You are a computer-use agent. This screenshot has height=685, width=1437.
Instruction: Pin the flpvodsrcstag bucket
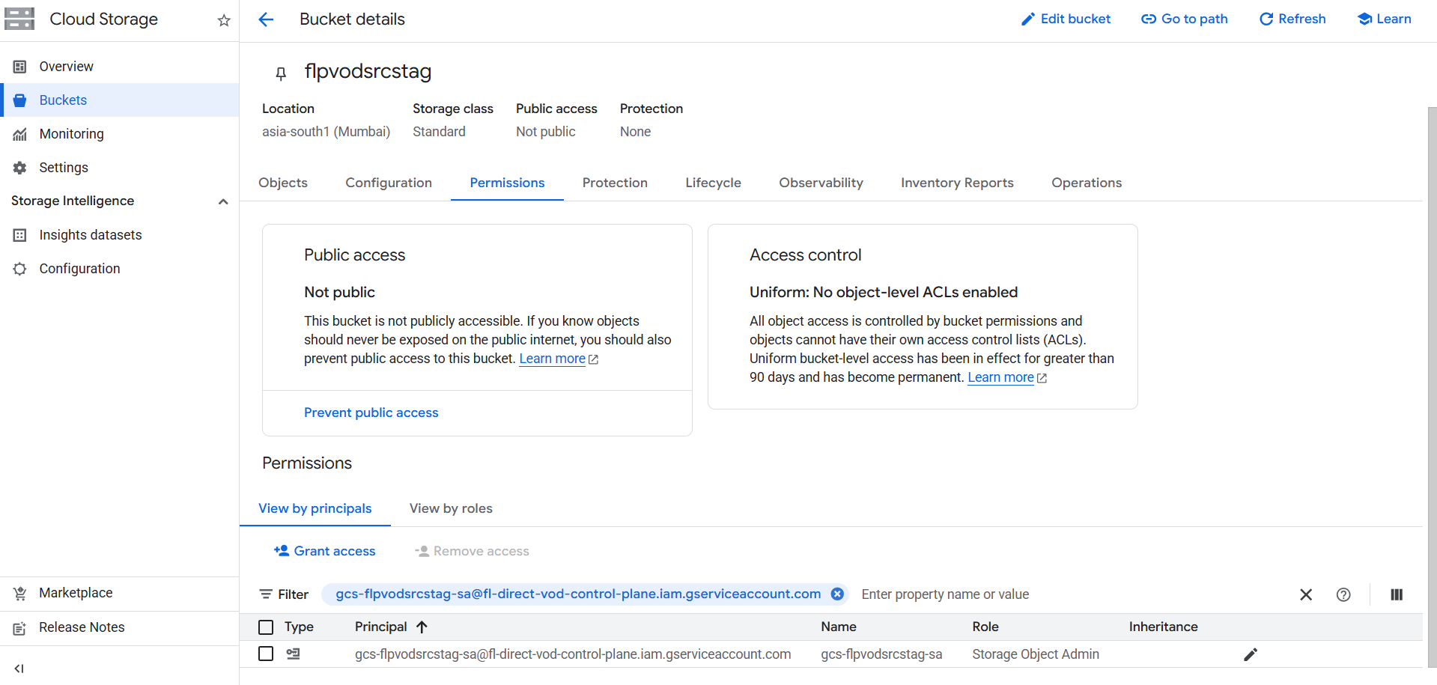[x=281, y=73]
